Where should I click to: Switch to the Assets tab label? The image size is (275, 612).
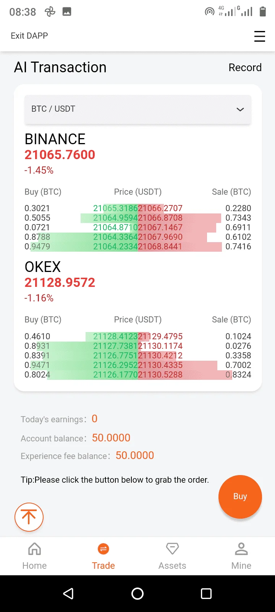(x=172, y=566)
